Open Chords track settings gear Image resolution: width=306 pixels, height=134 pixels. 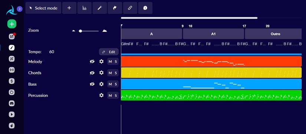tap(101, 73)
